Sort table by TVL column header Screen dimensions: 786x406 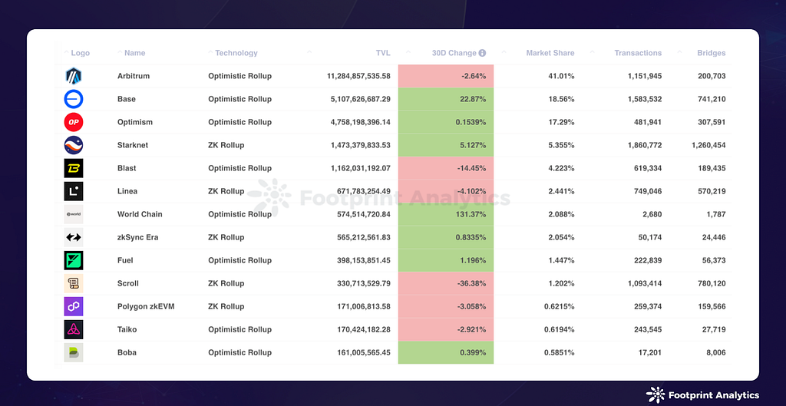382,53
